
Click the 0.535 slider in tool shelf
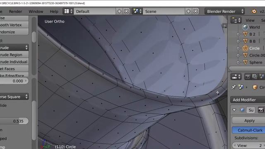tap(14, 121)
